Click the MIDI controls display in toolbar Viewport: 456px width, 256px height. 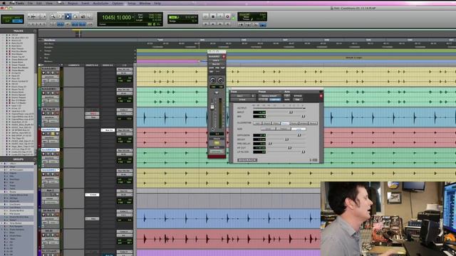point(252,17)
